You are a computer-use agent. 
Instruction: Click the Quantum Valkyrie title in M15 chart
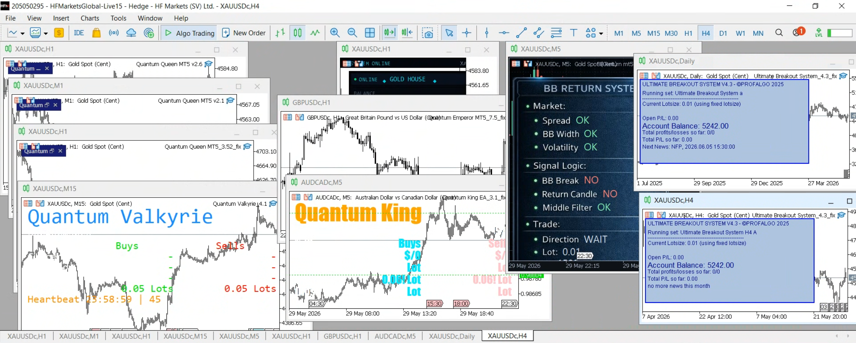click(x=120, y=217)
